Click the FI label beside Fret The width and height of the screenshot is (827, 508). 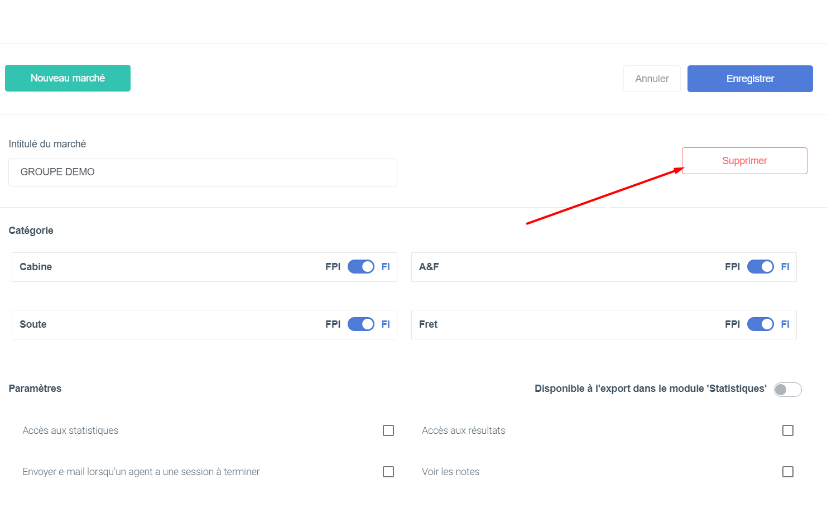click(785, 324)
